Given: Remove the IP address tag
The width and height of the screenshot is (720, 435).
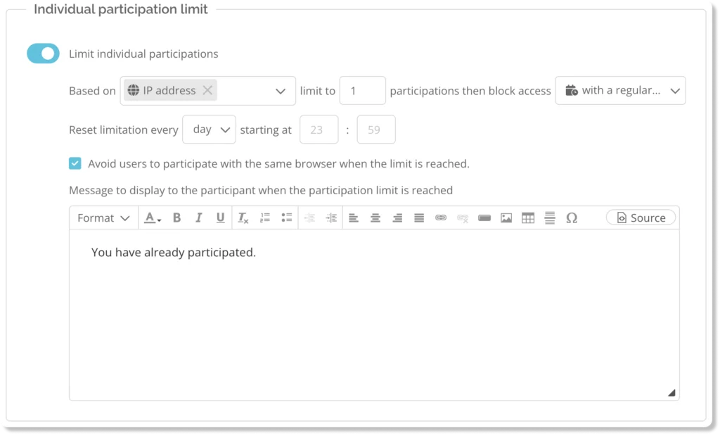Looking at the screenshot, I should [207, 90].
